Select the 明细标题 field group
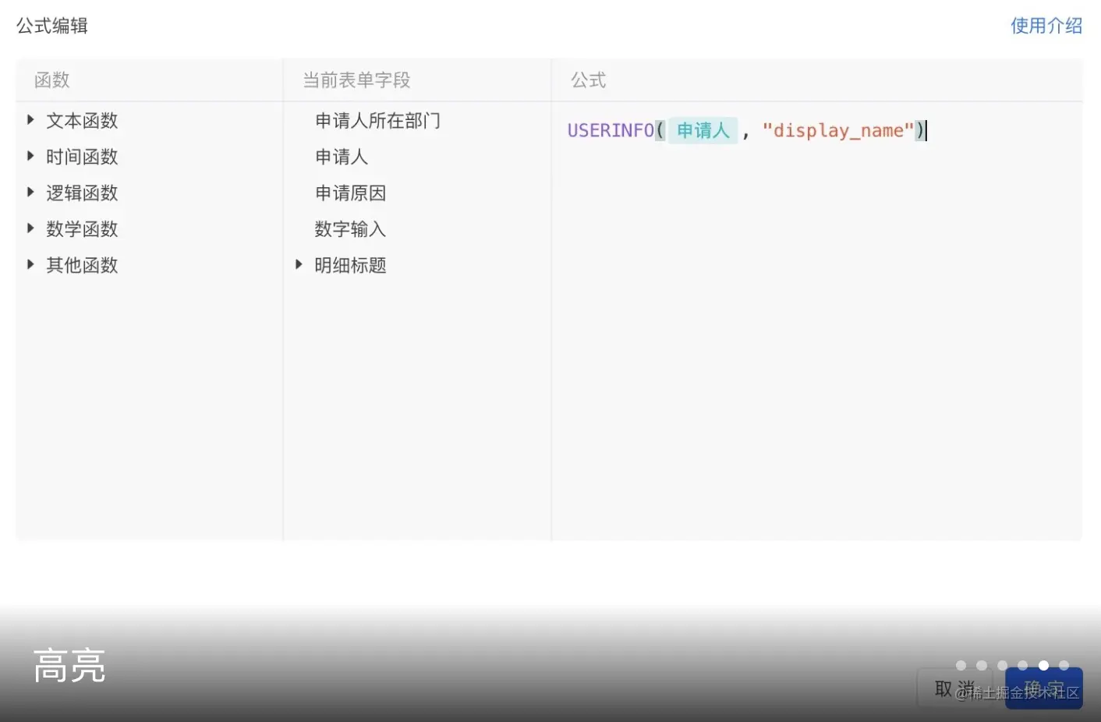1101x722 pixels. click(x=350, y=265)
